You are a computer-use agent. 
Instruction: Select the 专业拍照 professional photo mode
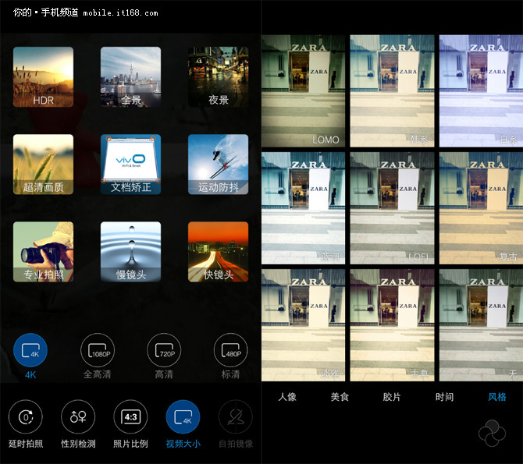click(x=43, y=252)
